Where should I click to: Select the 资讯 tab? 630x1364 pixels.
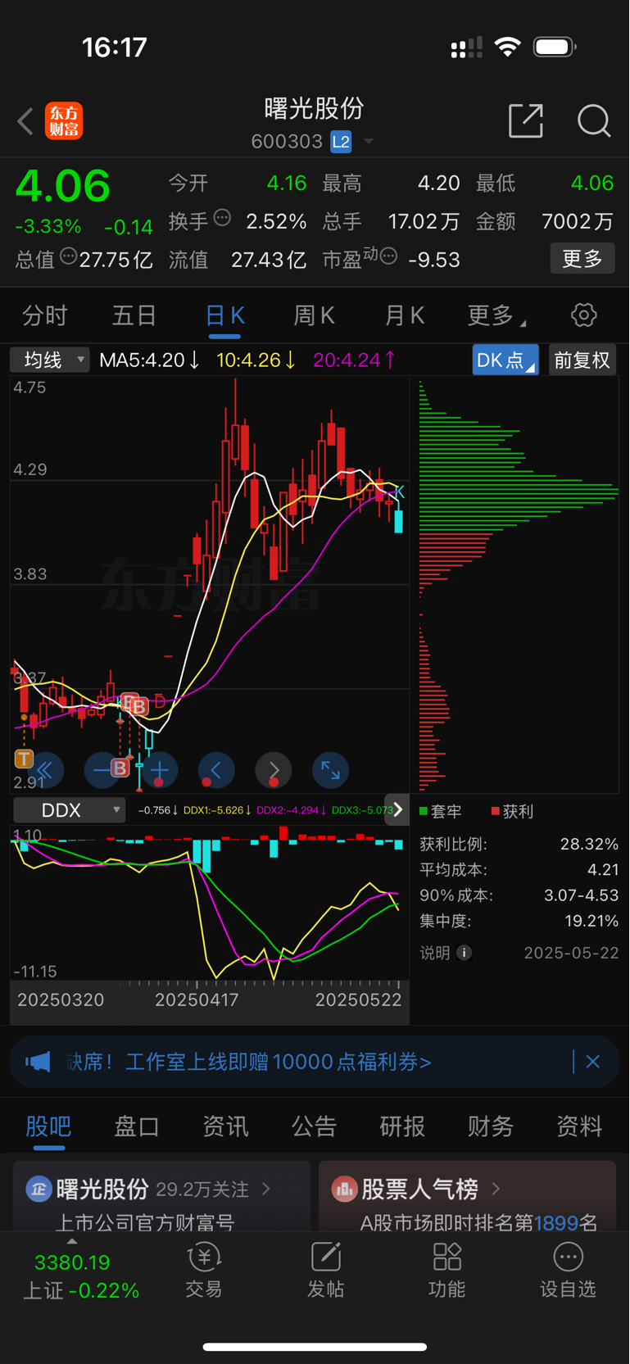pyautogui.click(x=225, y=1127)
